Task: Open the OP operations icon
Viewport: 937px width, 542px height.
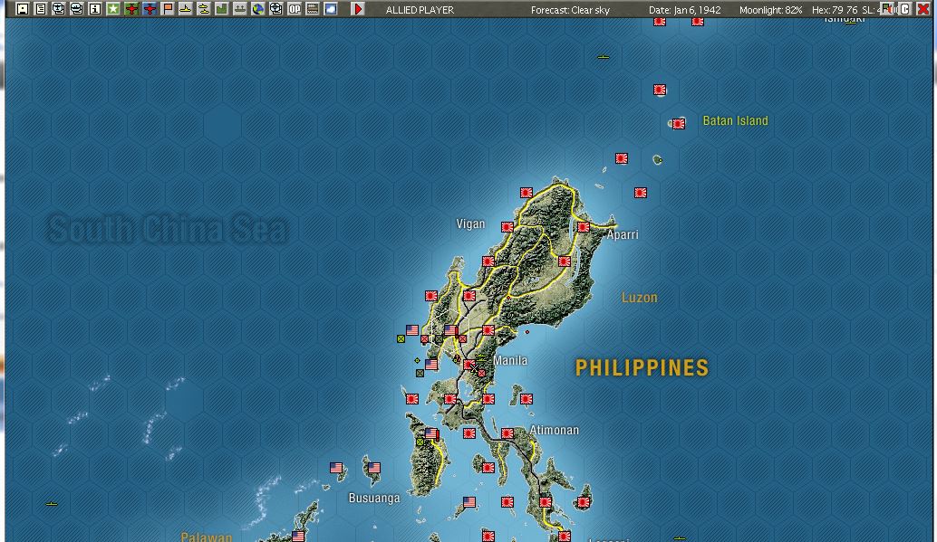Action: tap(294, 9)
